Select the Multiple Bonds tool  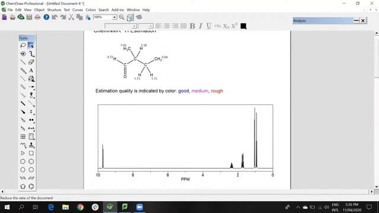[x=23, y=70]
